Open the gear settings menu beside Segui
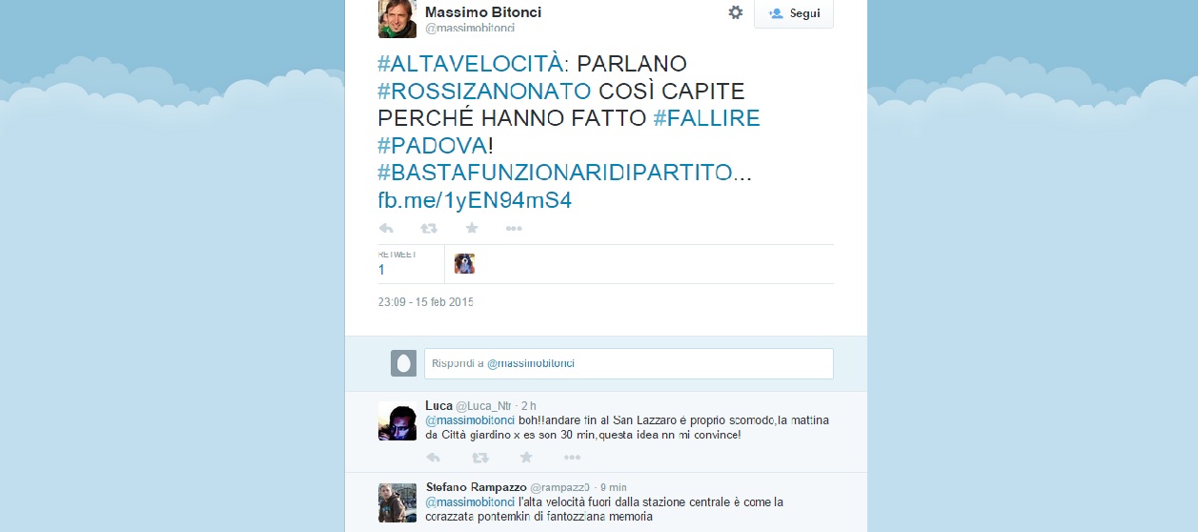 (735, 12)
